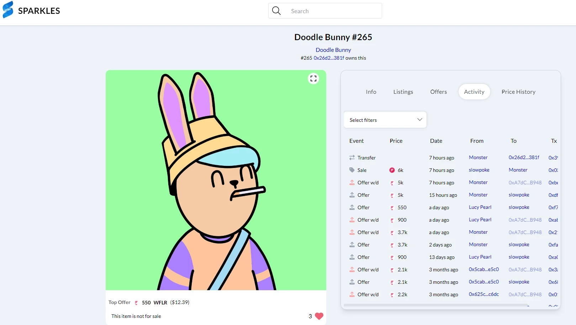Viewport: 576px width, 325px height.
Task: Click the Date column header
Action: 436,141
